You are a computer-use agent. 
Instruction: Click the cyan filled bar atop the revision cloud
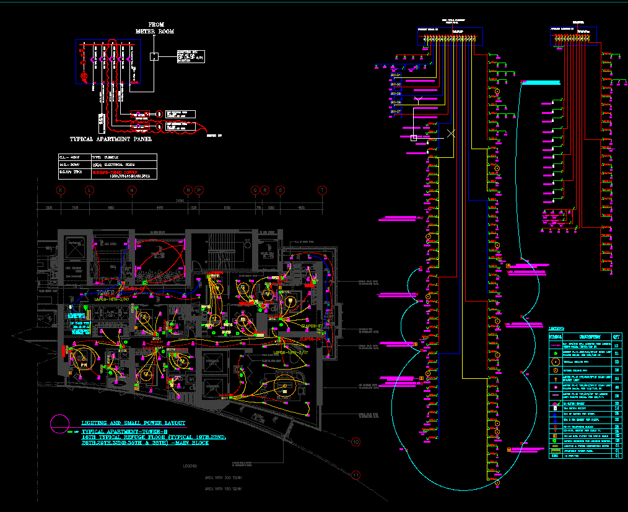click(x=541, y=82)
